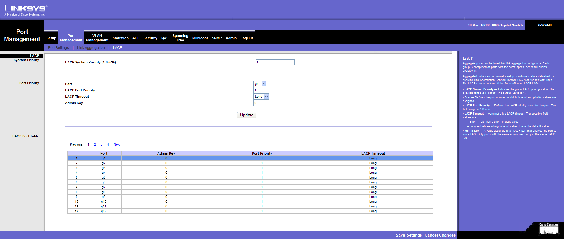Open the Port Settings subpage
The image size is (564, 239).
coord(58,48)
